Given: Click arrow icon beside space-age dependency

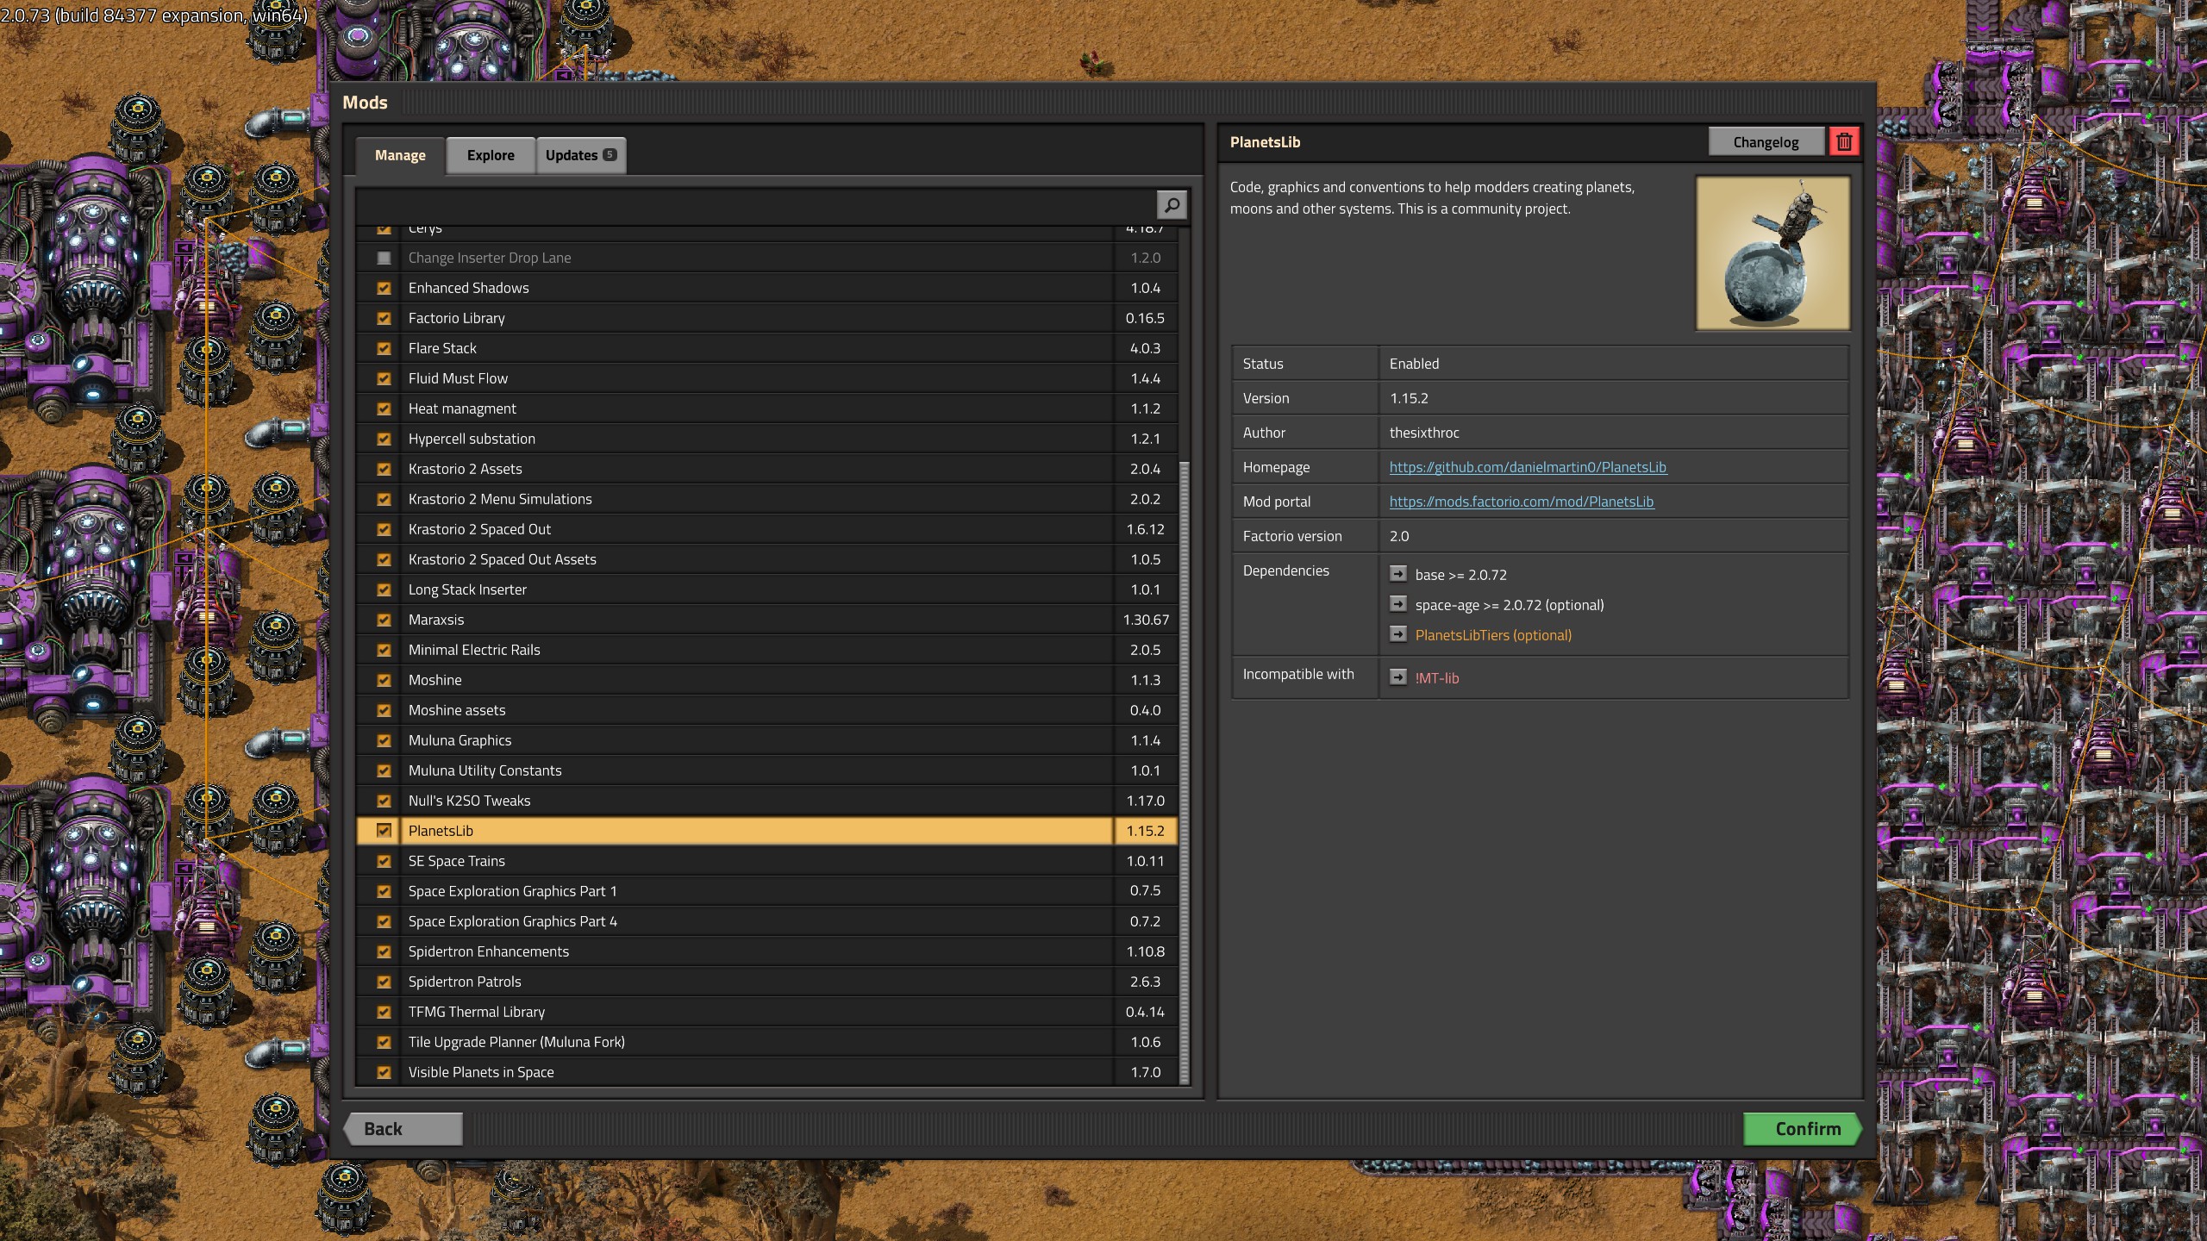Looking at the screenshot, I should 1397,604.
